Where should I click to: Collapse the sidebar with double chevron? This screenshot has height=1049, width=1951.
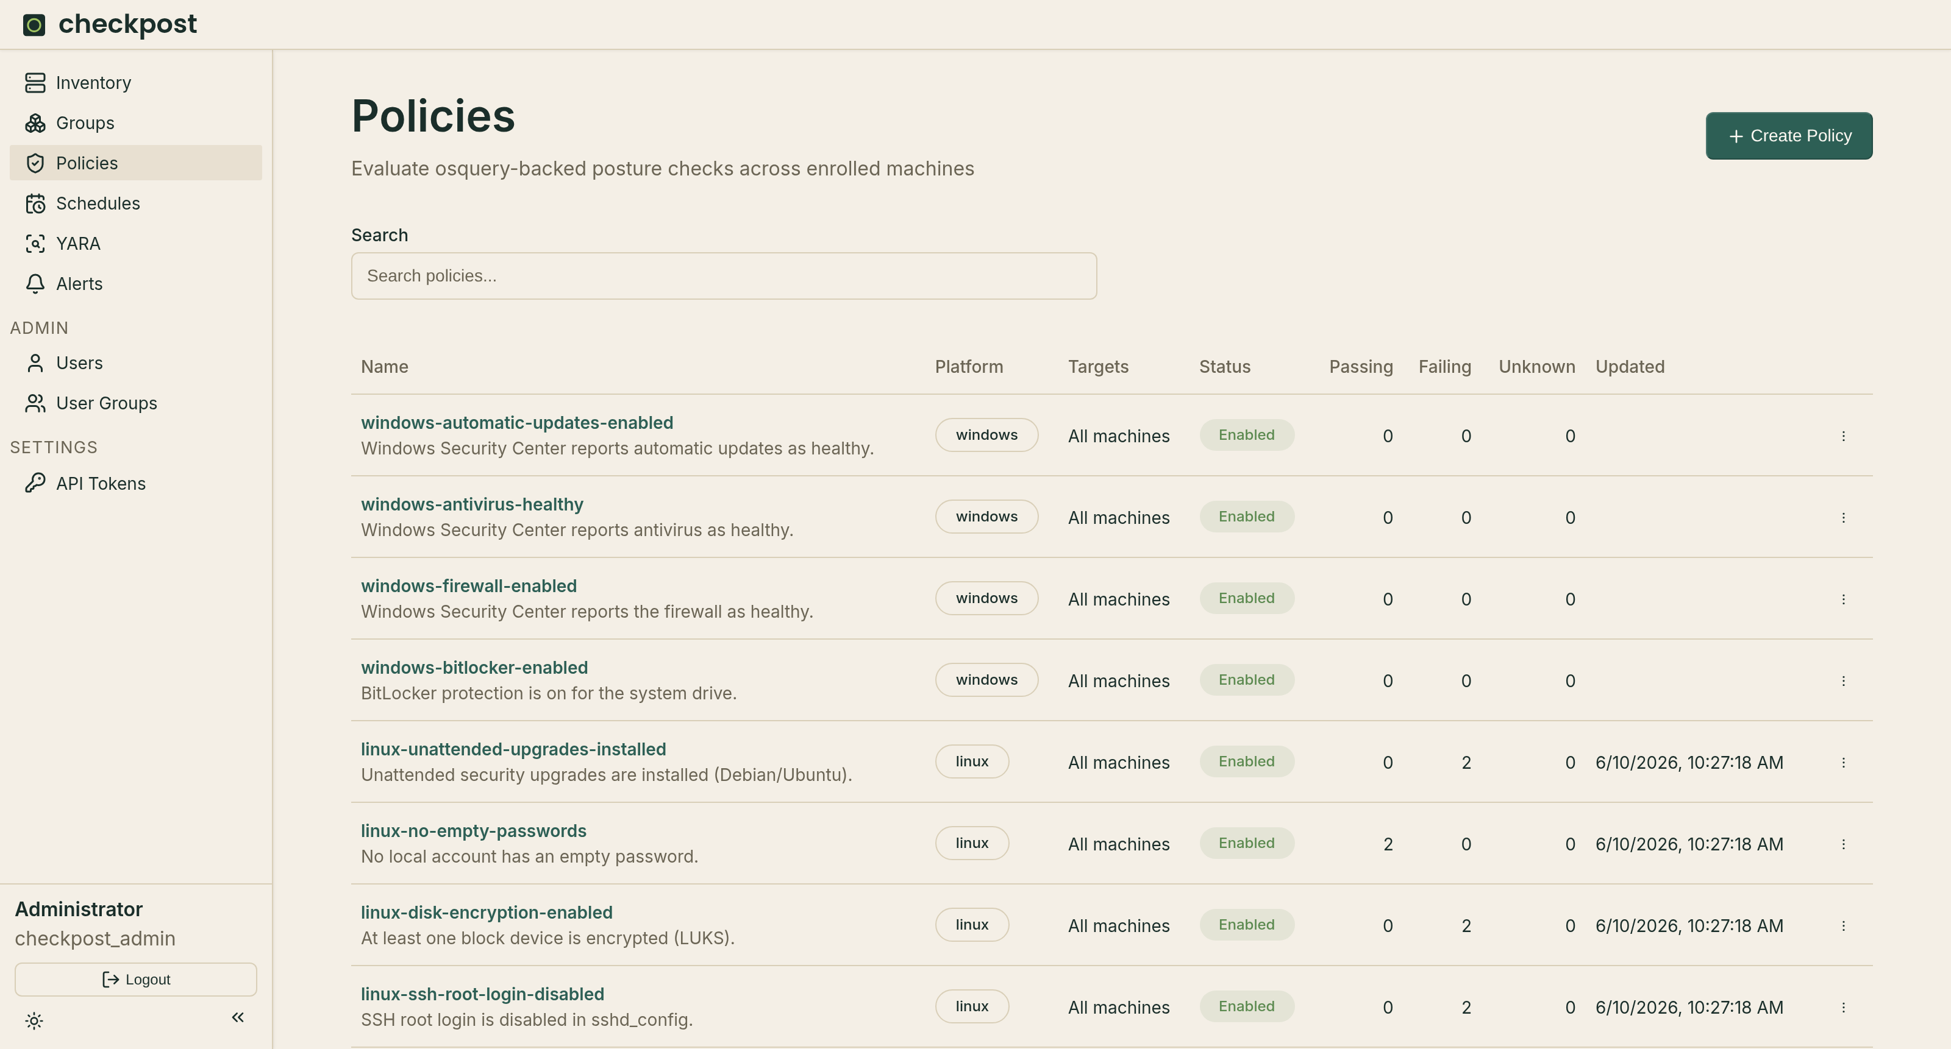coord(238,1017)
